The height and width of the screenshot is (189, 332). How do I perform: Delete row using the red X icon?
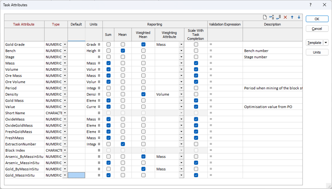point(285,17)
